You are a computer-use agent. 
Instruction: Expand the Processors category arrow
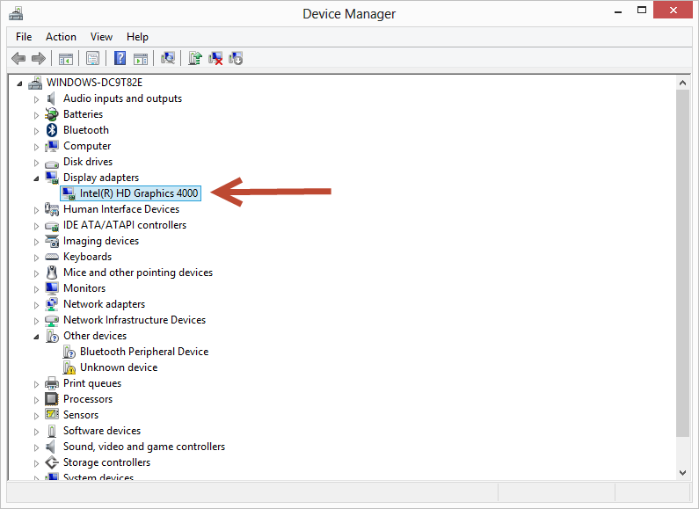tap(37, 399)
